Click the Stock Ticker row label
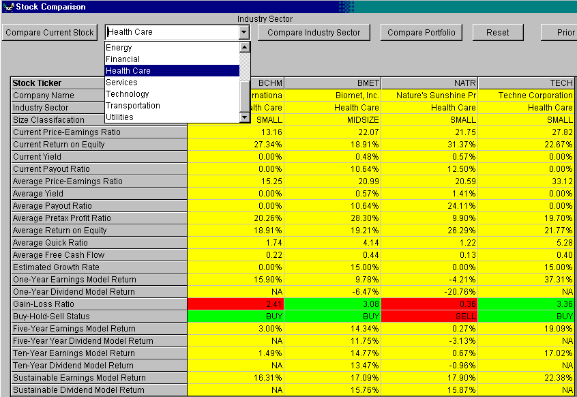The height and width of the screenshot is (397, 577). [x=58, y=83]
